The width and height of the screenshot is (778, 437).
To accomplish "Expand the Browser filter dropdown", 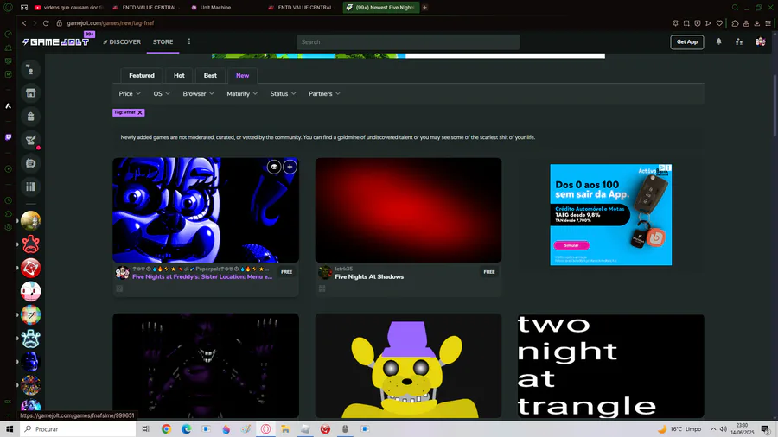I will tap(198, 93).
